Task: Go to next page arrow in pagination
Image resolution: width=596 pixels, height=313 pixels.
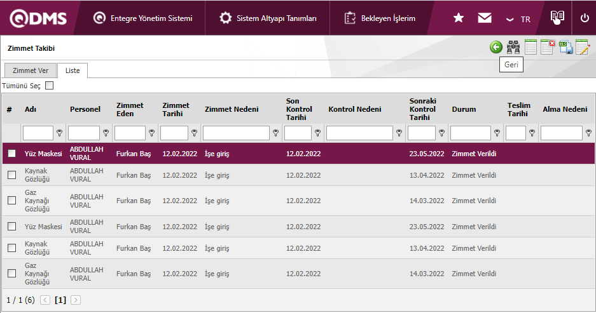Action: coord(76,300)
